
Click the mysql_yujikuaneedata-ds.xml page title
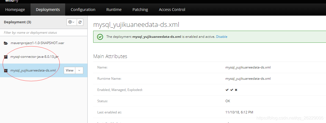pyautogui.click(x=136, y=25)
